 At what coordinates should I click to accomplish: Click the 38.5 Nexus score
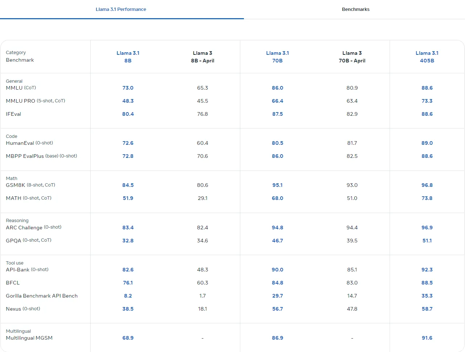tap(128, 309)
